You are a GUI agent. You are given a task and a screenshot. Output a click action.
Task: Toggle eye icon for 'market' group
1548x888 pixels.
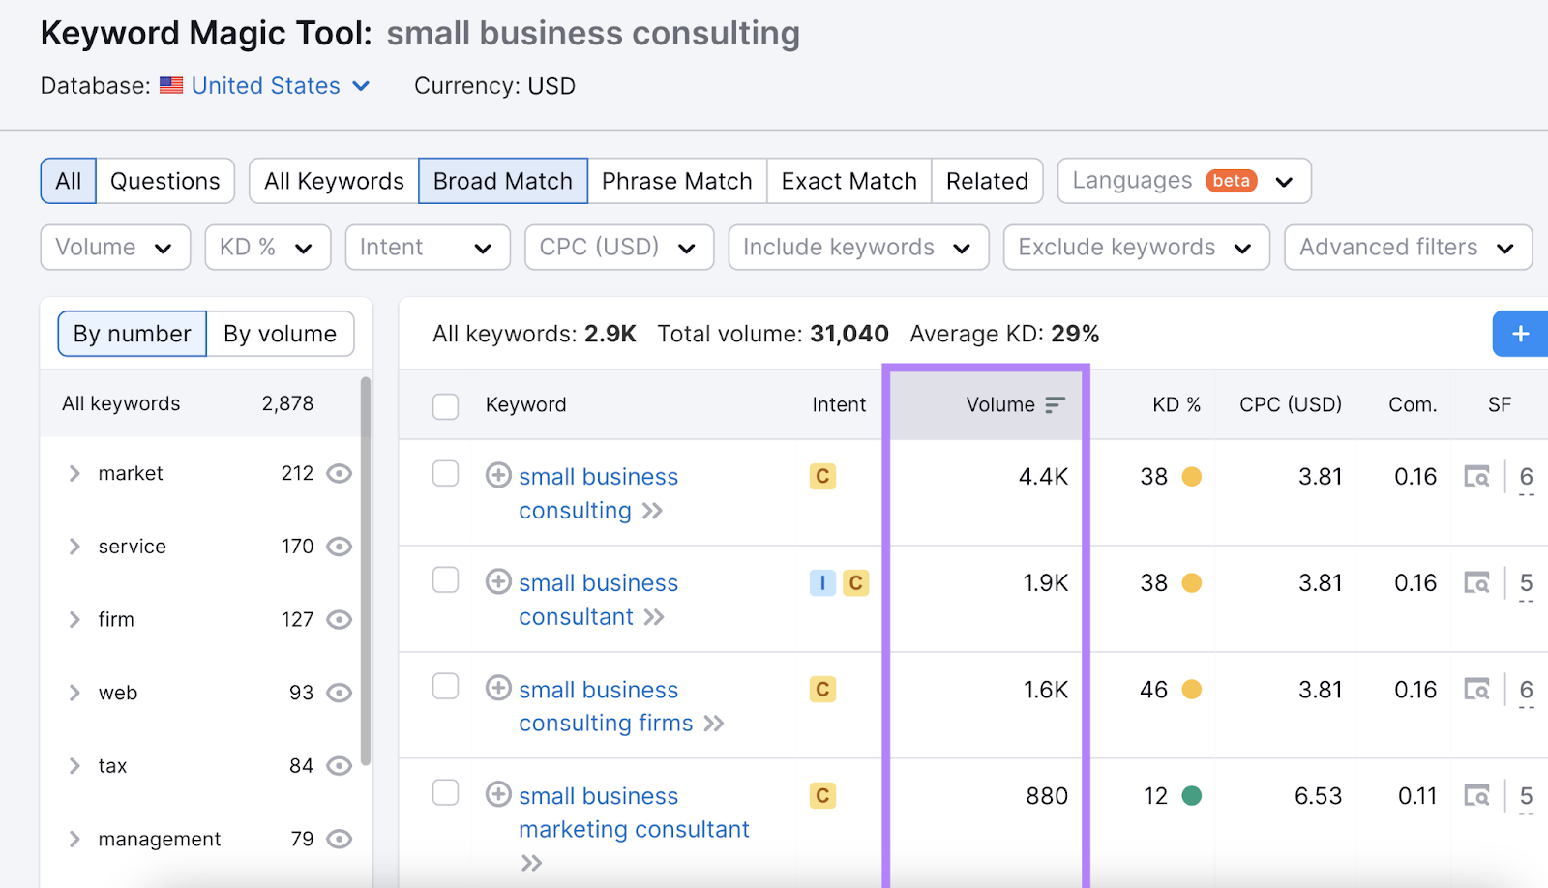(339, 473)
